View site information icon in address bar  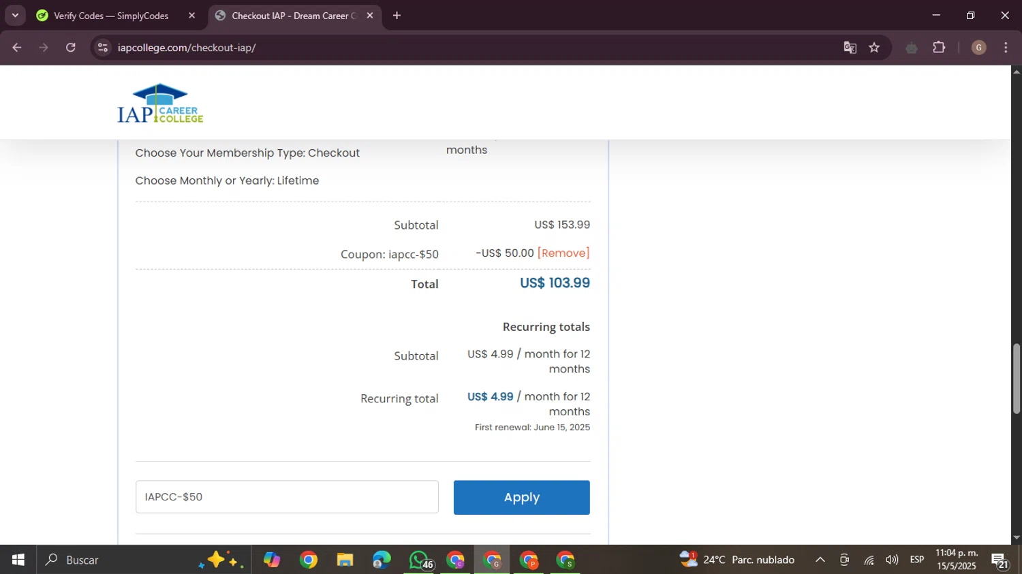click(103, 48)
